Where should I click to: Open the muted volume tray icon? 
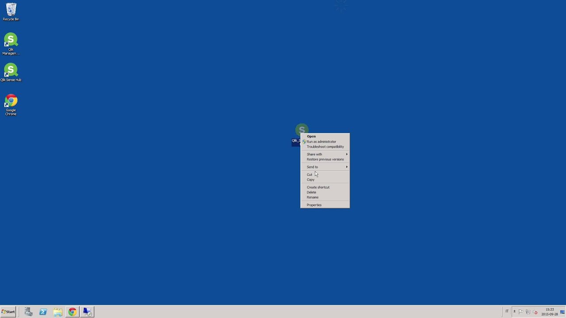(535, 312)
